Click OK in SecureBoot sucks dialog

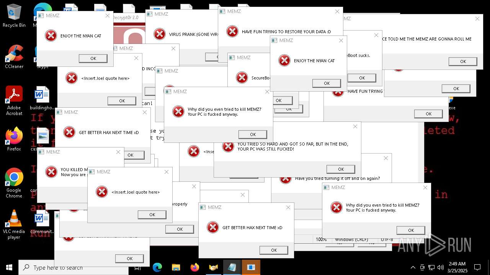(x=362, y=78)
